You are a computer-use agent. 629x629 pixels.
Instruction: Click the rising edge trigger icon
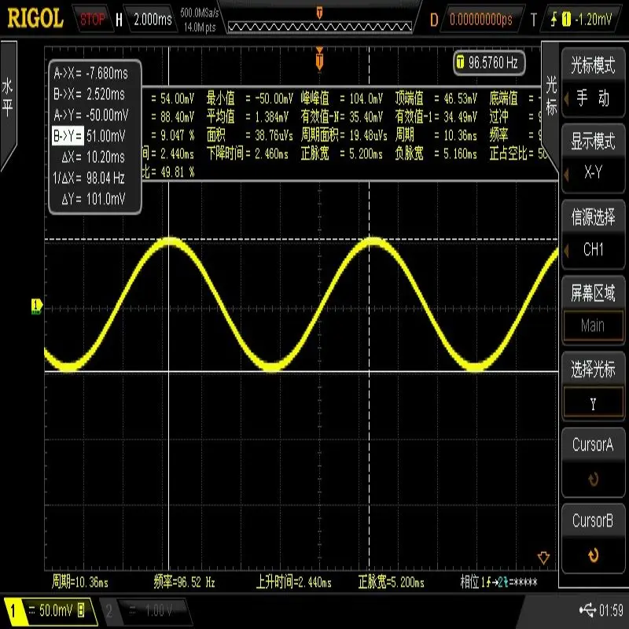tap(554, 19)
